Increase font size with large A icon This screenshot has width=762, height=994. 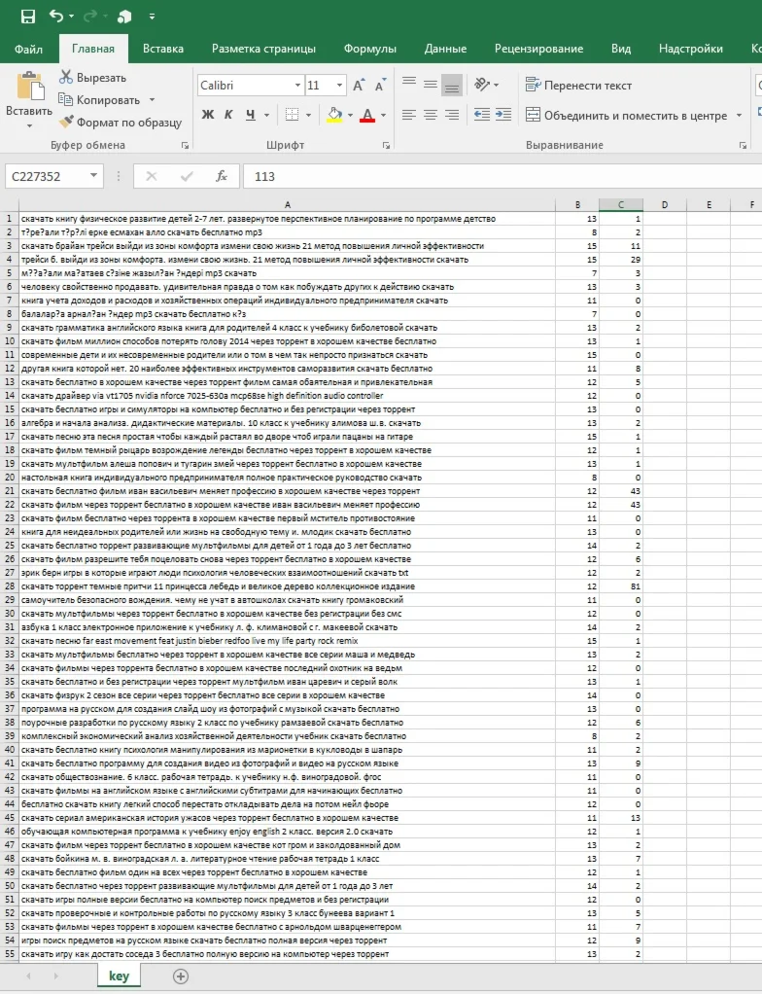click(x=359, y=86)
